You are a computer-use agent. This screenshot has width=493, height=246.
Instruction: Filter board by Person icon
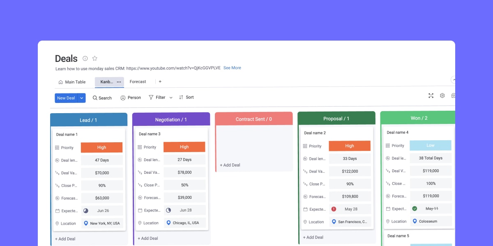point(122,98)
